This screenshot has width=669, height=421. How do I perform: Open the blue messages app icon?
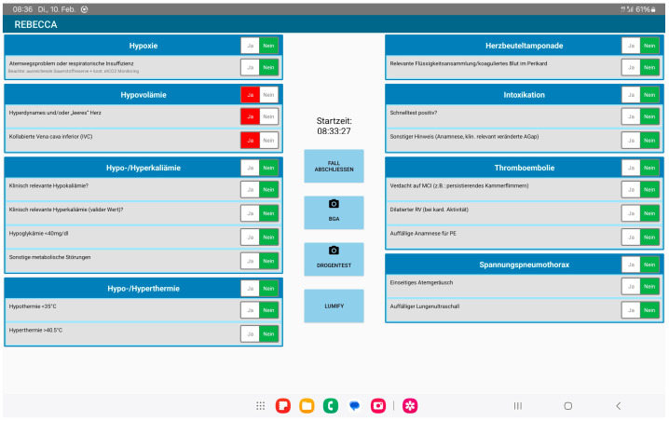(354, 406)
